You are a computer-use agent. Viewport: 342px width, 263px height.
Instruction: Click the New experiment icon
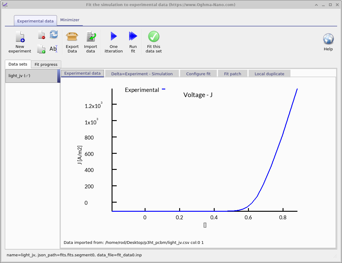click(x=19, y=39)
